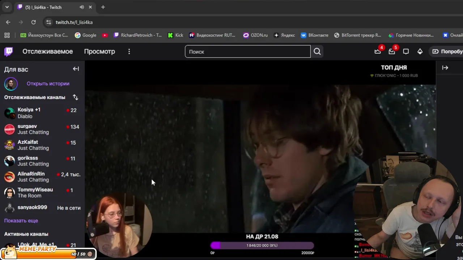Screen dimensions: 463x260
Task: Click the Попробу... button in header
Action: click(x=447, y=52)
